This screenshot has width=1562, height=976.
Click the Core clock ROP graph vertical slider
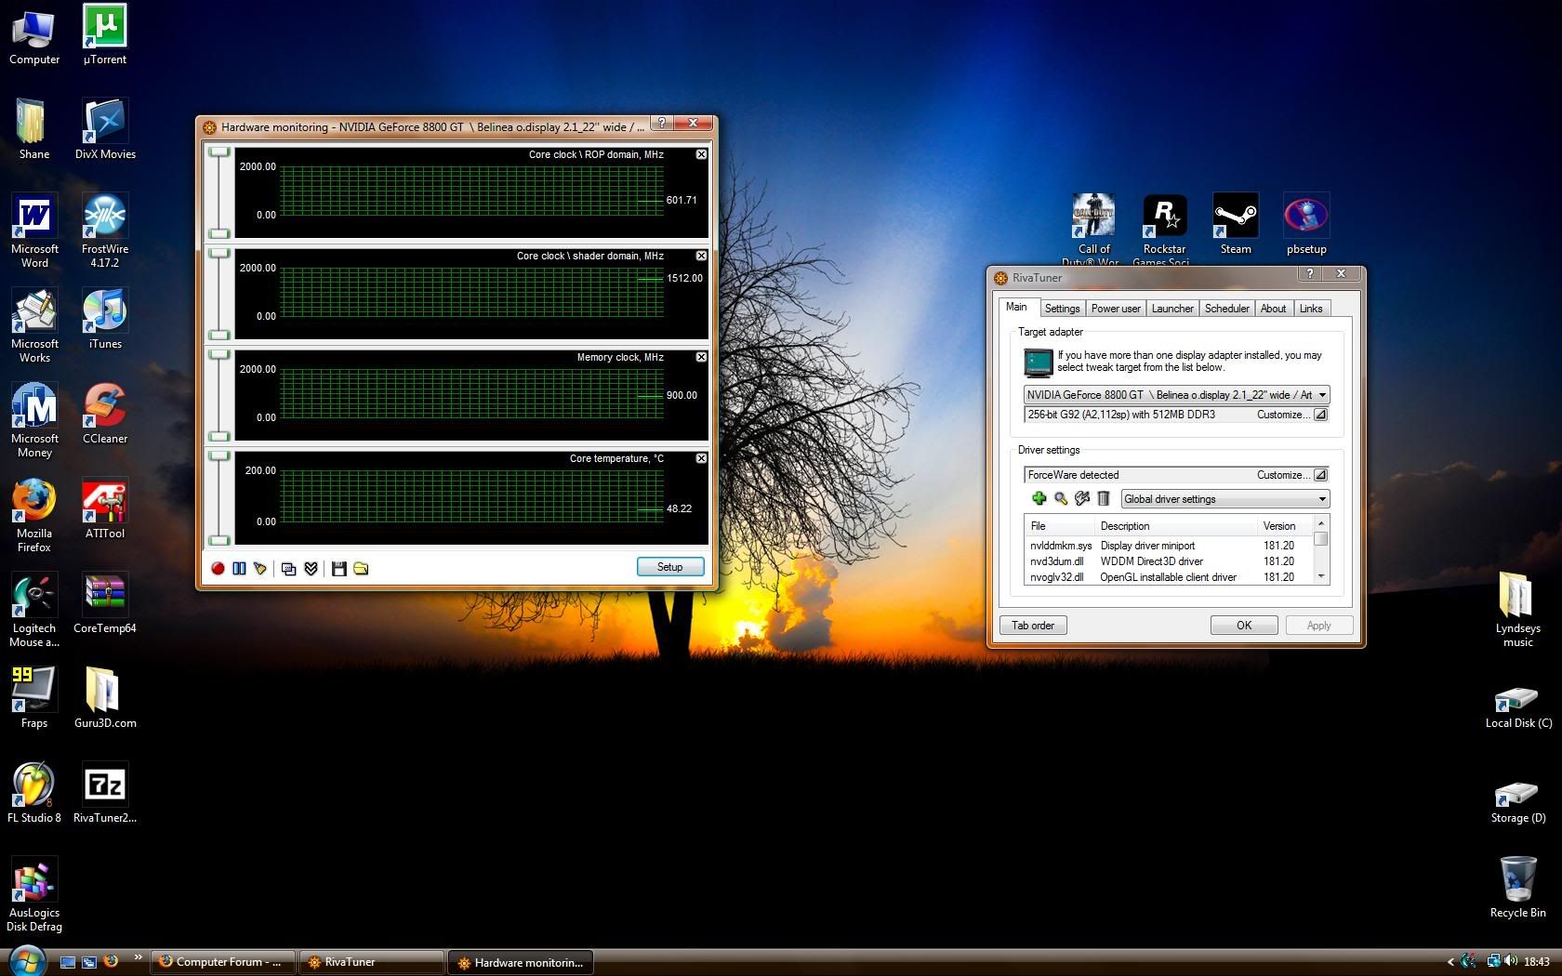[218, 192]
